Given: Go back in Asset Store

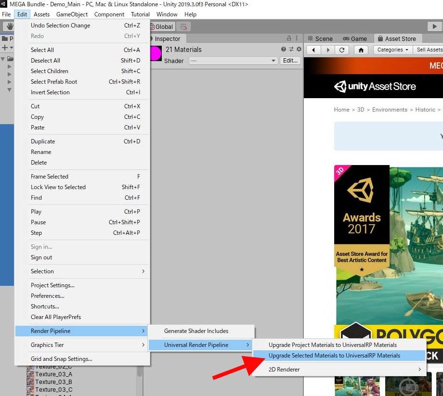Looking at the screenshot, I should [x=313, y=50].
